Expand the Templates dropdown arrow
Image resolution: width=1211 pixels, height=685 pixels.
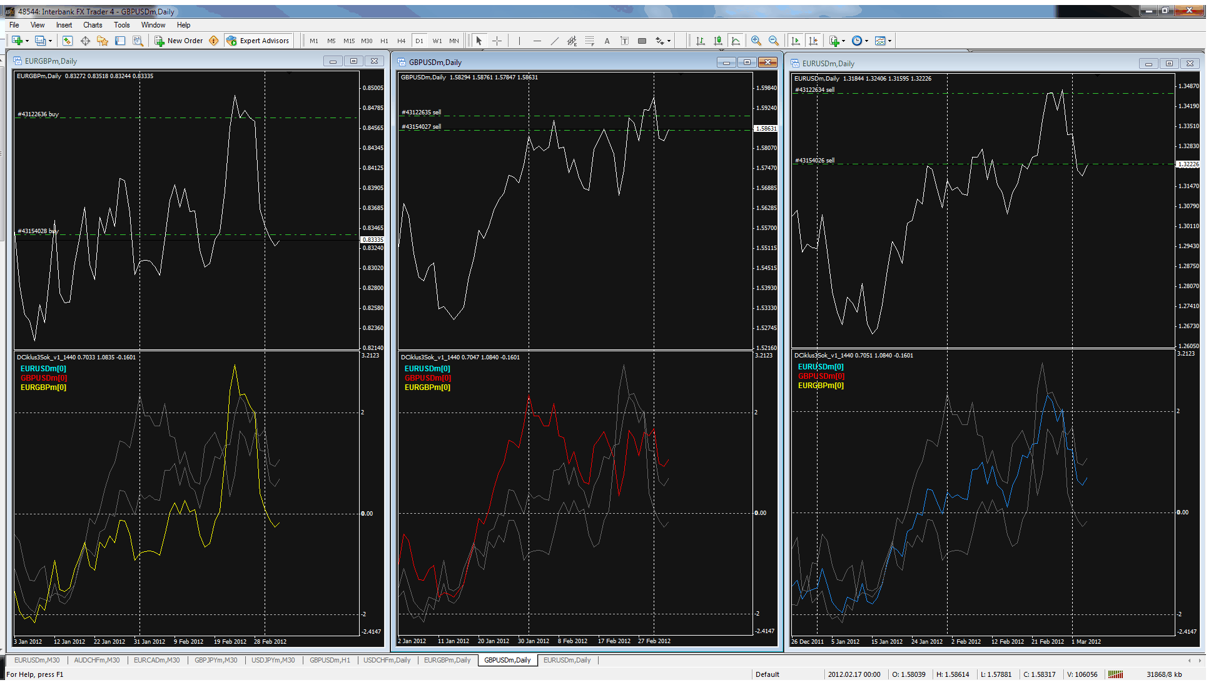coord(889,41)
